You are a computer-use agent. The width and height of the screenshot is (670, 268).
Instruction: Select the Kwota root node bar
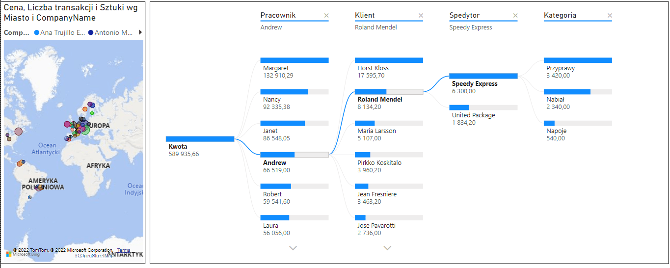[x=200, y=139]
